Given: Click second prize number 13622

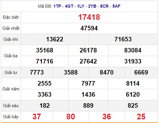Looking at the screenshot, I should click(55, 39).
